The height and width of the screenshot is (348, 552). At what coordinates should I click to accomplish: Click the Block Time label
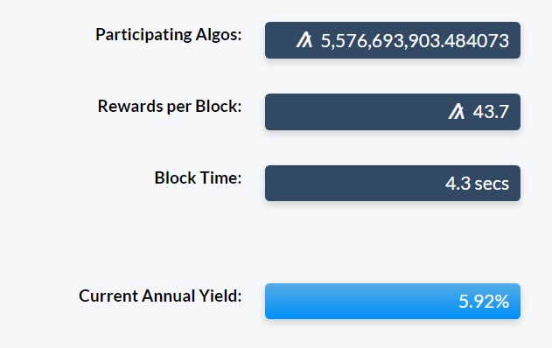click(198, 177)
